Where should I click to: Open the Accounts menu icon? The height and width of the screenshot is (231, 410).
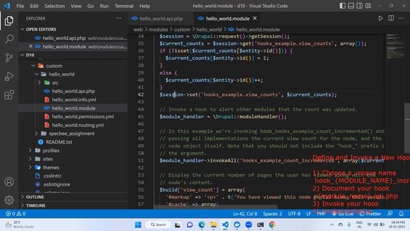coord(9,182)
